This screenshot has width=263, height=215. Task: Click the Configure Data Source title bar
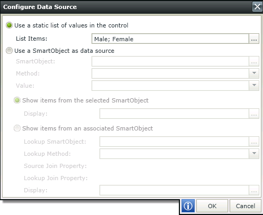coord(126,7)
